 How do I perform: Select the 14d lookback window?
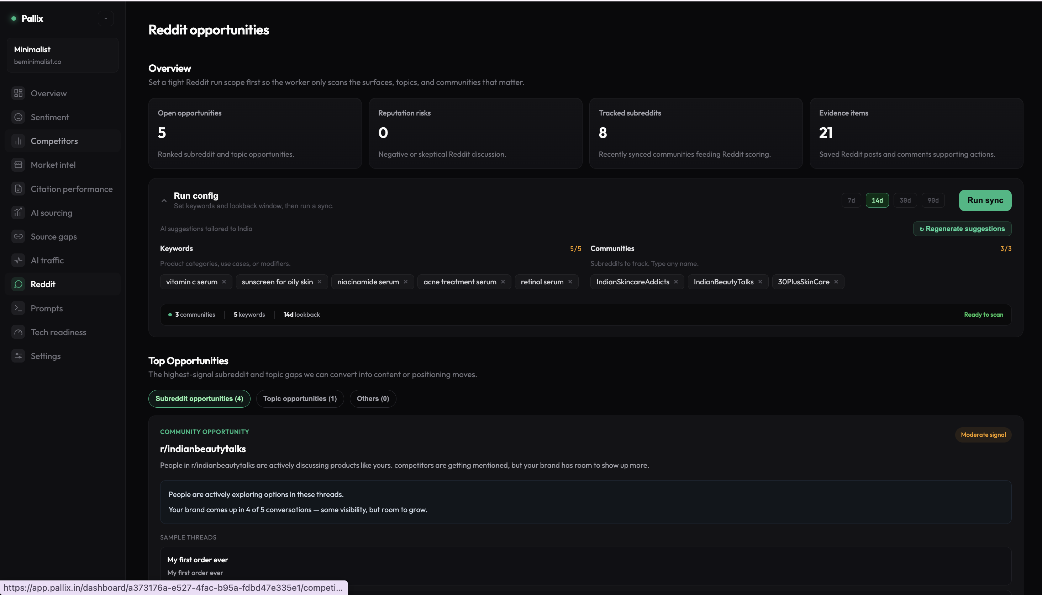pyautogui.click(x=877, y=200)
